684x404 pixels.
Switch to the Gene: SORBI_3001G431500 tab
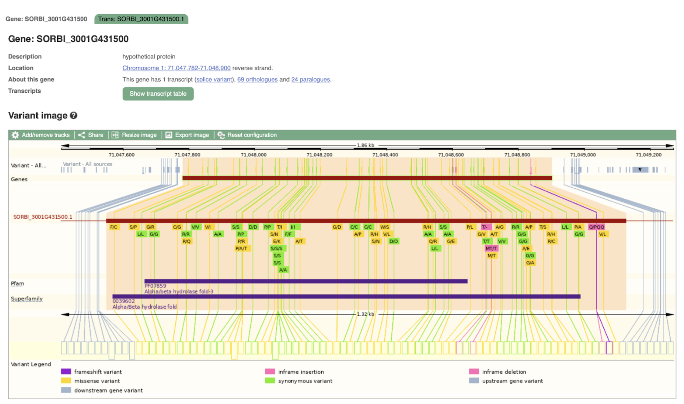coord(46,19)
